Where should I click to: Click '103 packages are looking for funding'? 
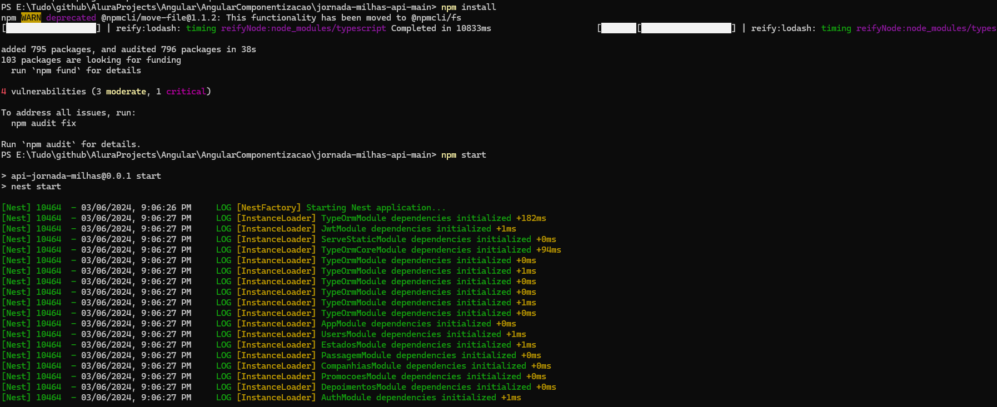(91, 60)
